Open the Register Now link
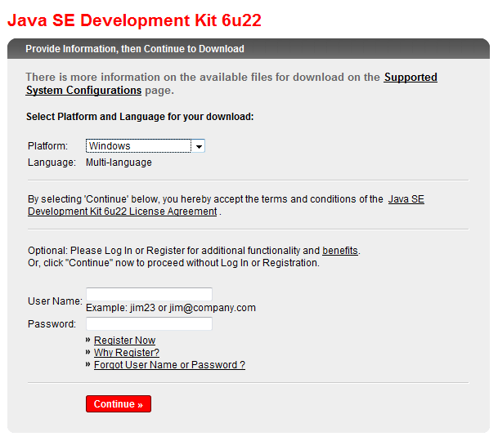The height and width of the screenshot is (441, 498). click(x=124, y=341)
